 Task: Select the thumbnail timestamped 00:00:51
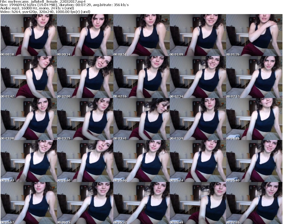click(x=141, y=35)
